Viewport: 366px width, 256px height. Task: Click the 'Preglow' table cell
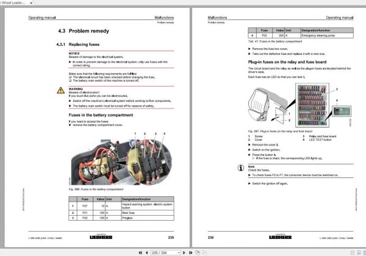tap(148, 218)
